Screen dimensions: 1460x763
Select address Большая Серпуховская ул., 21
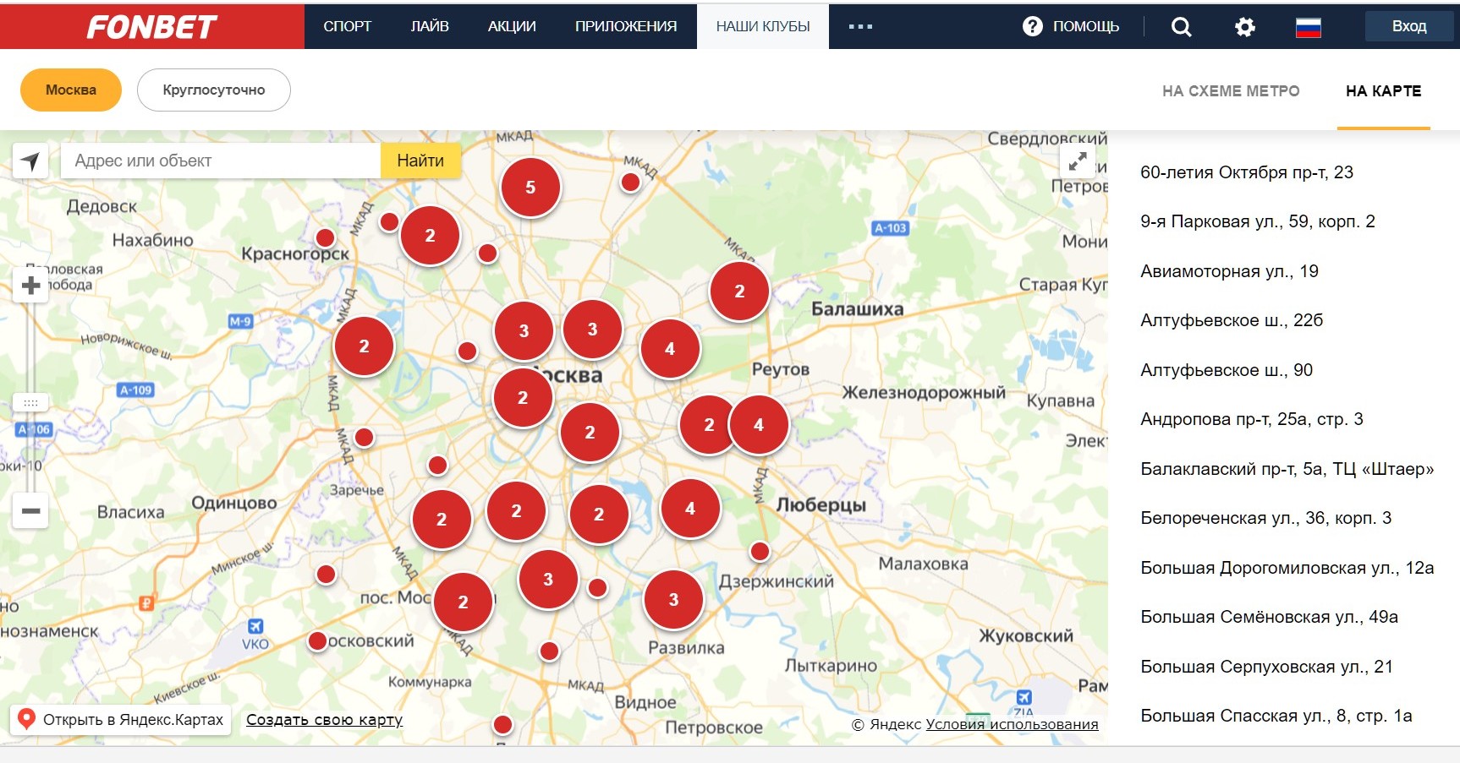tap(1266, 667)
